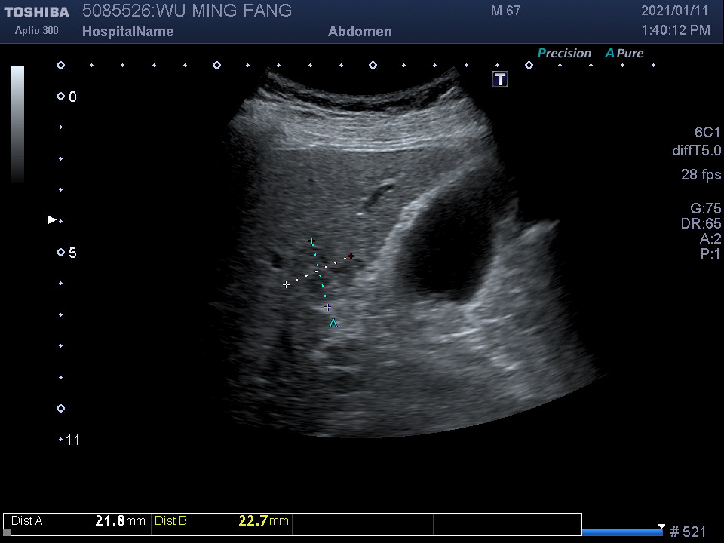Click the 28 fps frame rate
Screen dimensions: 724x543
pos(701,174)
